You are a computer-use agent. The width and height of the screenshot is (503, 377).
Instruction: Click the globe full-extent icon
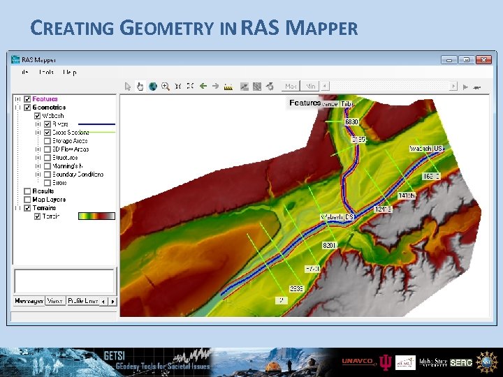tap(153, 87)
